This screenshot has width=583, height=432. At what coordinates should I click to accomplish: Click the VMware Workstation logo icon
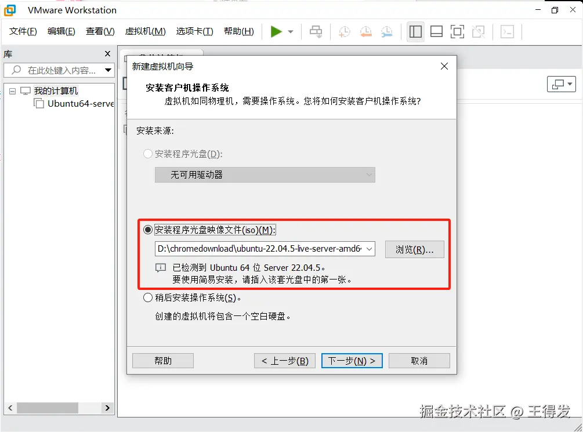[x=10, y=10]
